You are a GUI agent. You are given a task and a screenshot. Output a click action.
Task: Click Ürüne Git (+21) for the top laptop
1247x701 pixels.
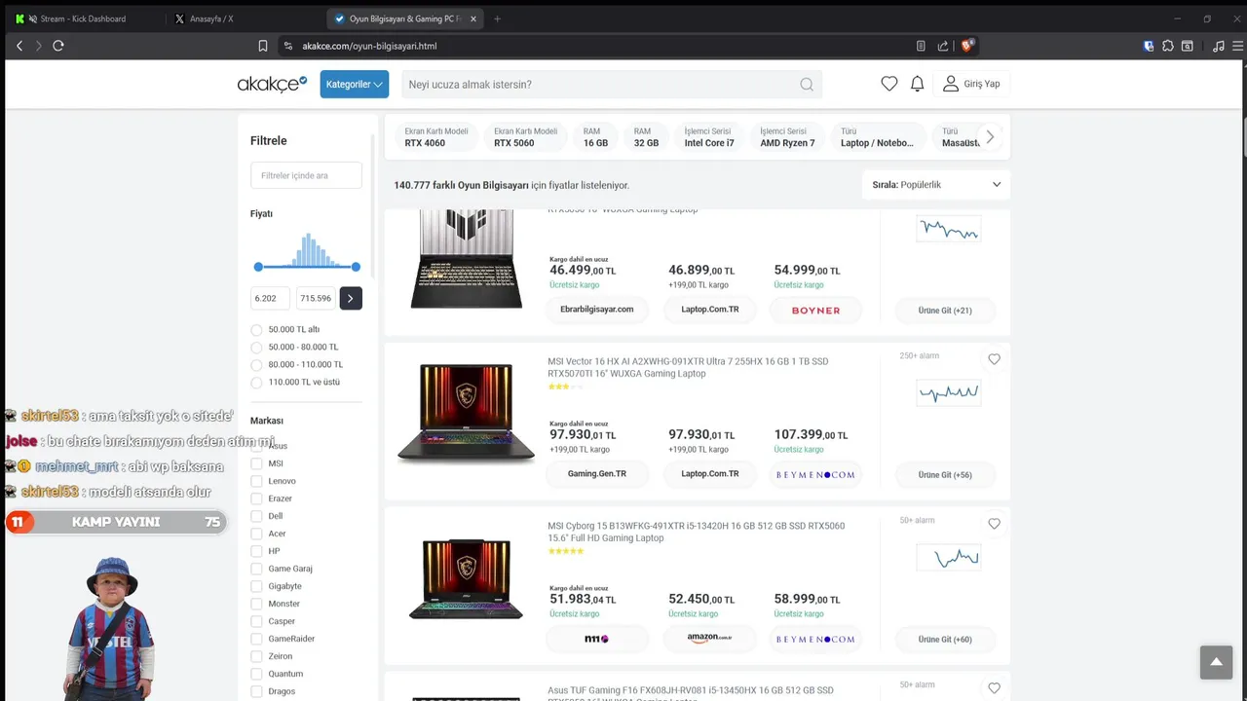pyautogui.click(x=945, y=311)
